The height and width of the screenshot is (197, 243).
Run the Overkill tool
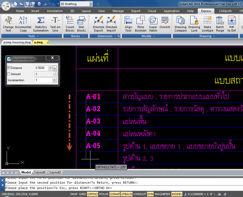(165, 22)
